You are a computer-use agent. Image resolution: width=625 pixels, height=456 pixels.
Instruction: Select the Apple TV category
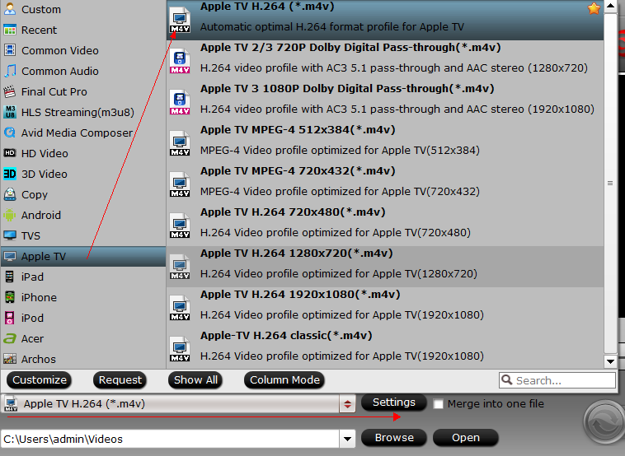pyautogui.click(x=83, y=256)
